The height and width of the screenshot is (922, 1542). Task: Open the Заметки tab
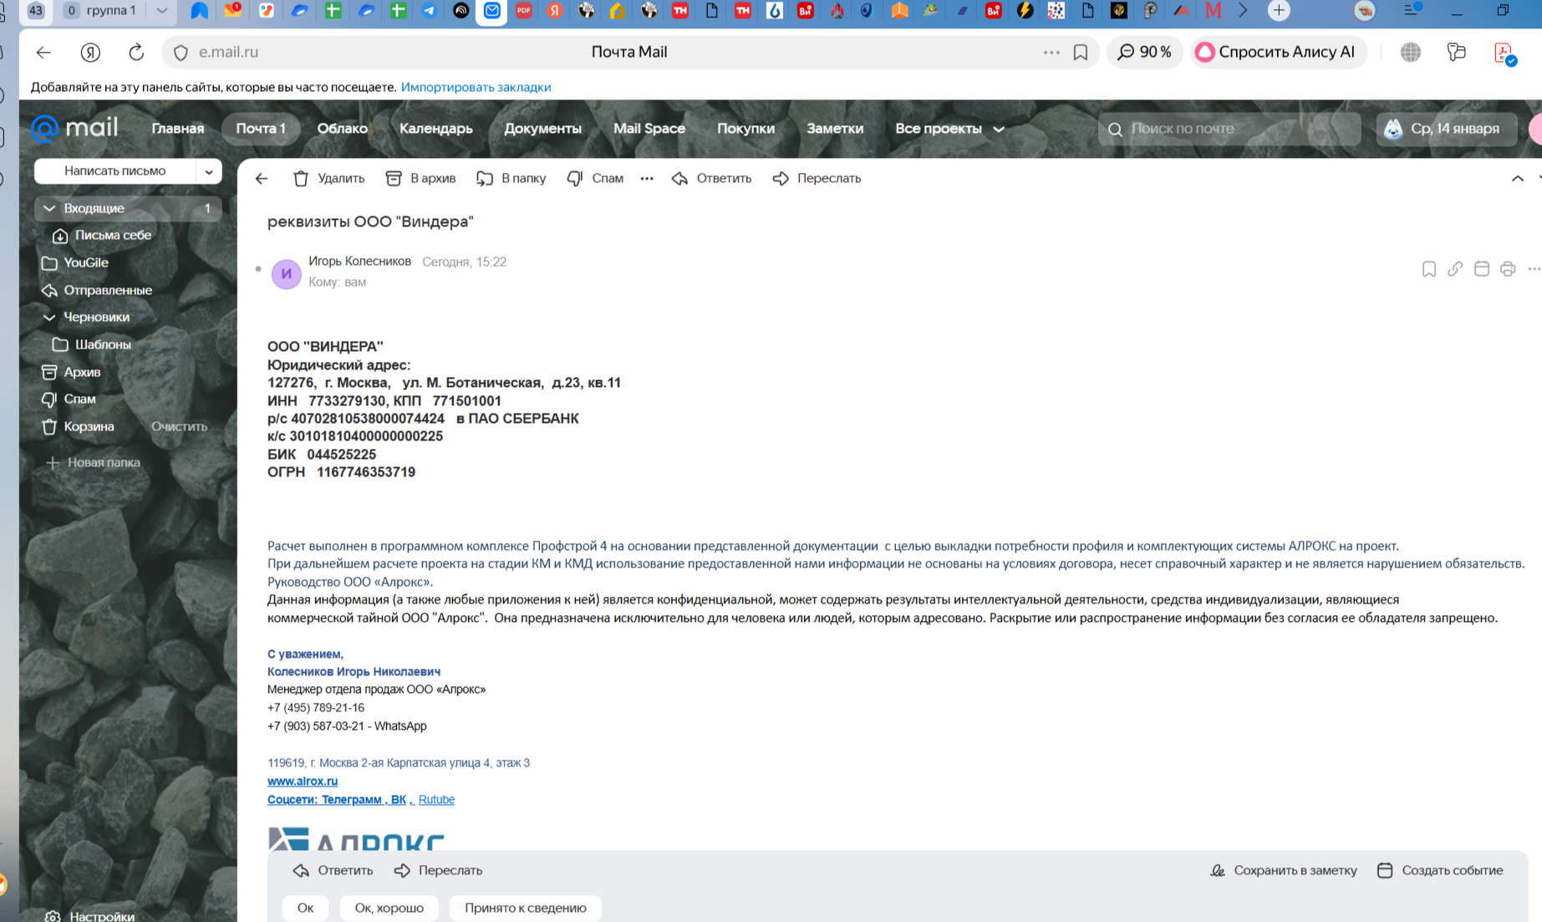835,128
